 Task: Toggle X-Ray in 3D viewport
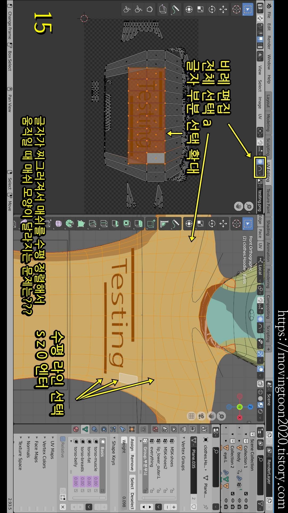pyautogui.click(x=260, y=384)
